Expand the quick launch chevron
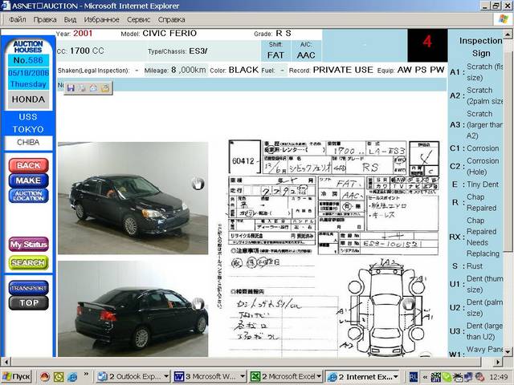 (86, 374)
